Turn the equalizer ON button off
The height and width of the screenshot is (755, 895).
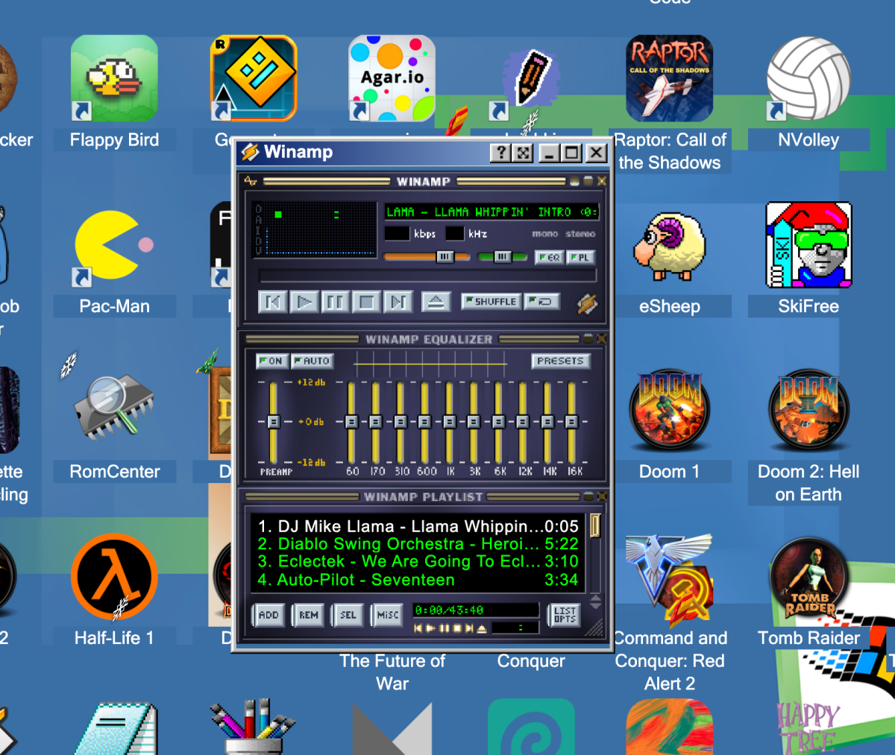[270, 361]
